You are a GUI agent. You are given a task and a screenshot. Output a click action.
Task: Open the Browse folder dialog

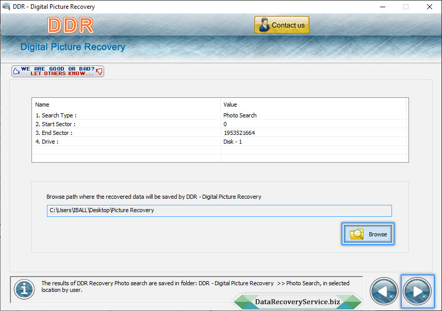tap(368, 234)
